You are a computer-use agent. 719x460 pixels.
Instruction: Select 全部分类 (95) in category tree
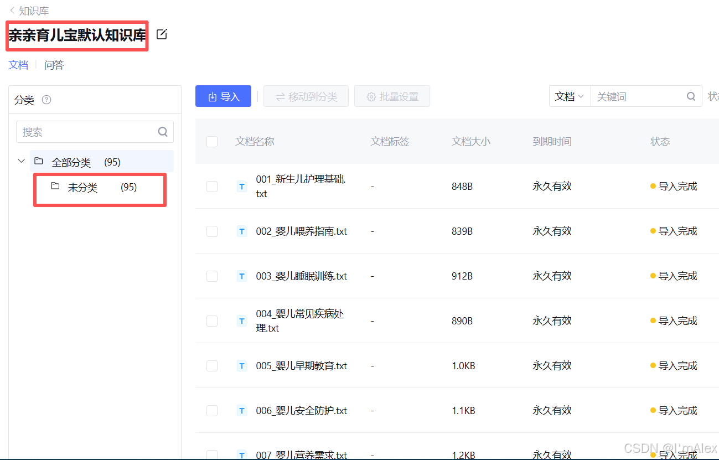click(x=102, y=162)
